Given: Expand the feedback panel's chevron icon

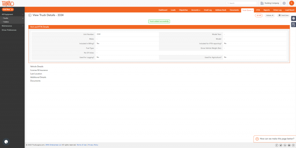Looking at the screenshot, I should coord(257,139).
